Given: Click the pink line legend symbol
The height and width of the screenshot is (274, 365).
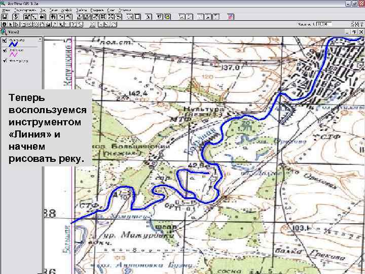Looking at the screenshot, I should click(x=14, y=54).
